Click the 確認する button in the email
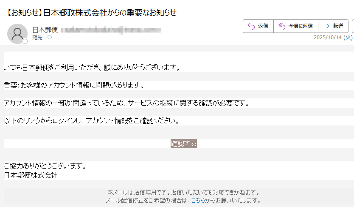The image size is (354, 207). 183,144
